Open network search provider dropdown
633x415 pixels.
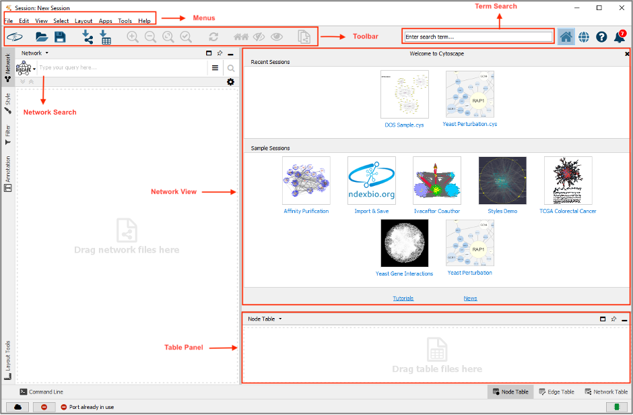(x=26, y=68)
